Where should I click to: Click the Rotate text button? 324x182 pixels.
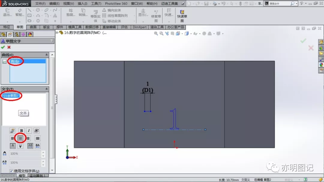coord(36,130)
